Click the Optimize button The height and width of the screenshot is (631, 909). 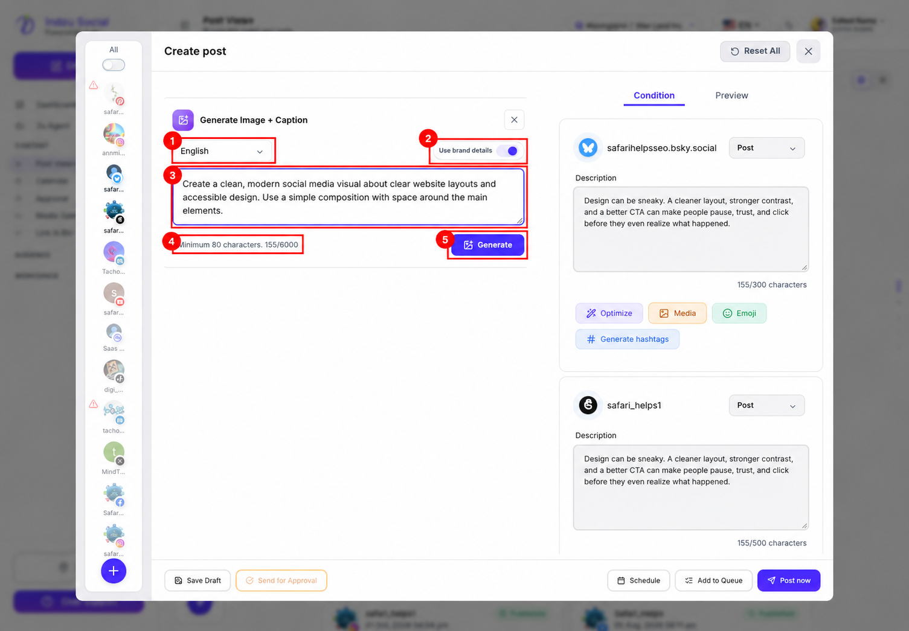click(x=609, y=313)
